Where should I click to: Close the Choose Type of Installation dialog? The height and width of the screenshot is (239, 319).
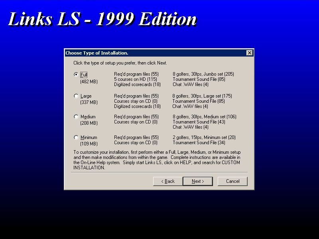coord(250,53)
